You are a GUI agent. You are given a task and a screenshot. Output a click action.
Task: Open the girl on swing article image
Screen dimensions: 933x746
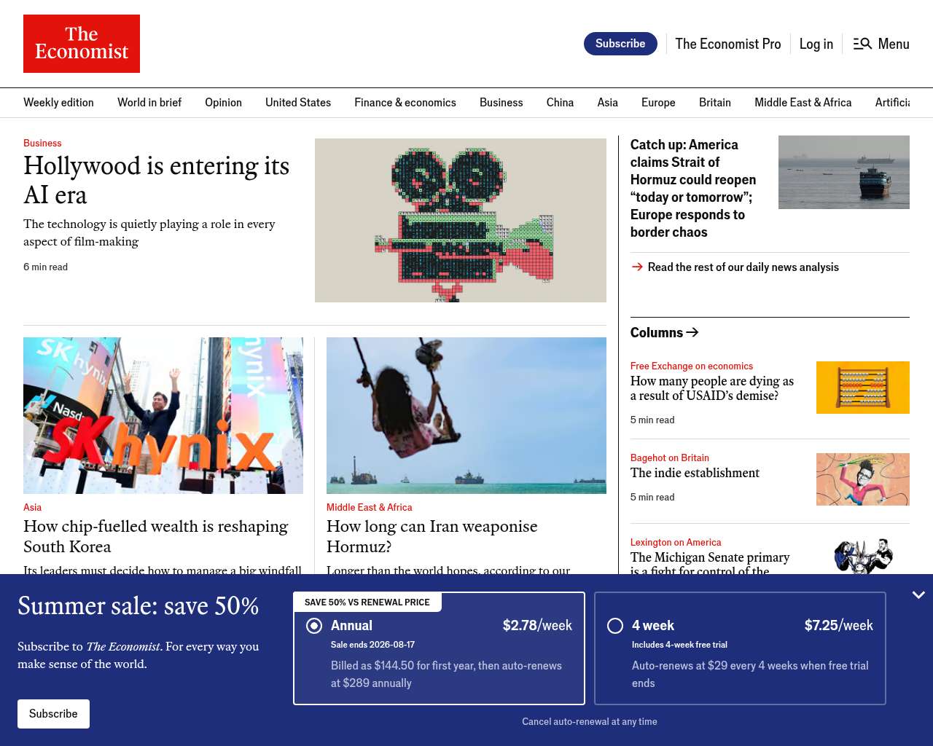click(466, 415)
